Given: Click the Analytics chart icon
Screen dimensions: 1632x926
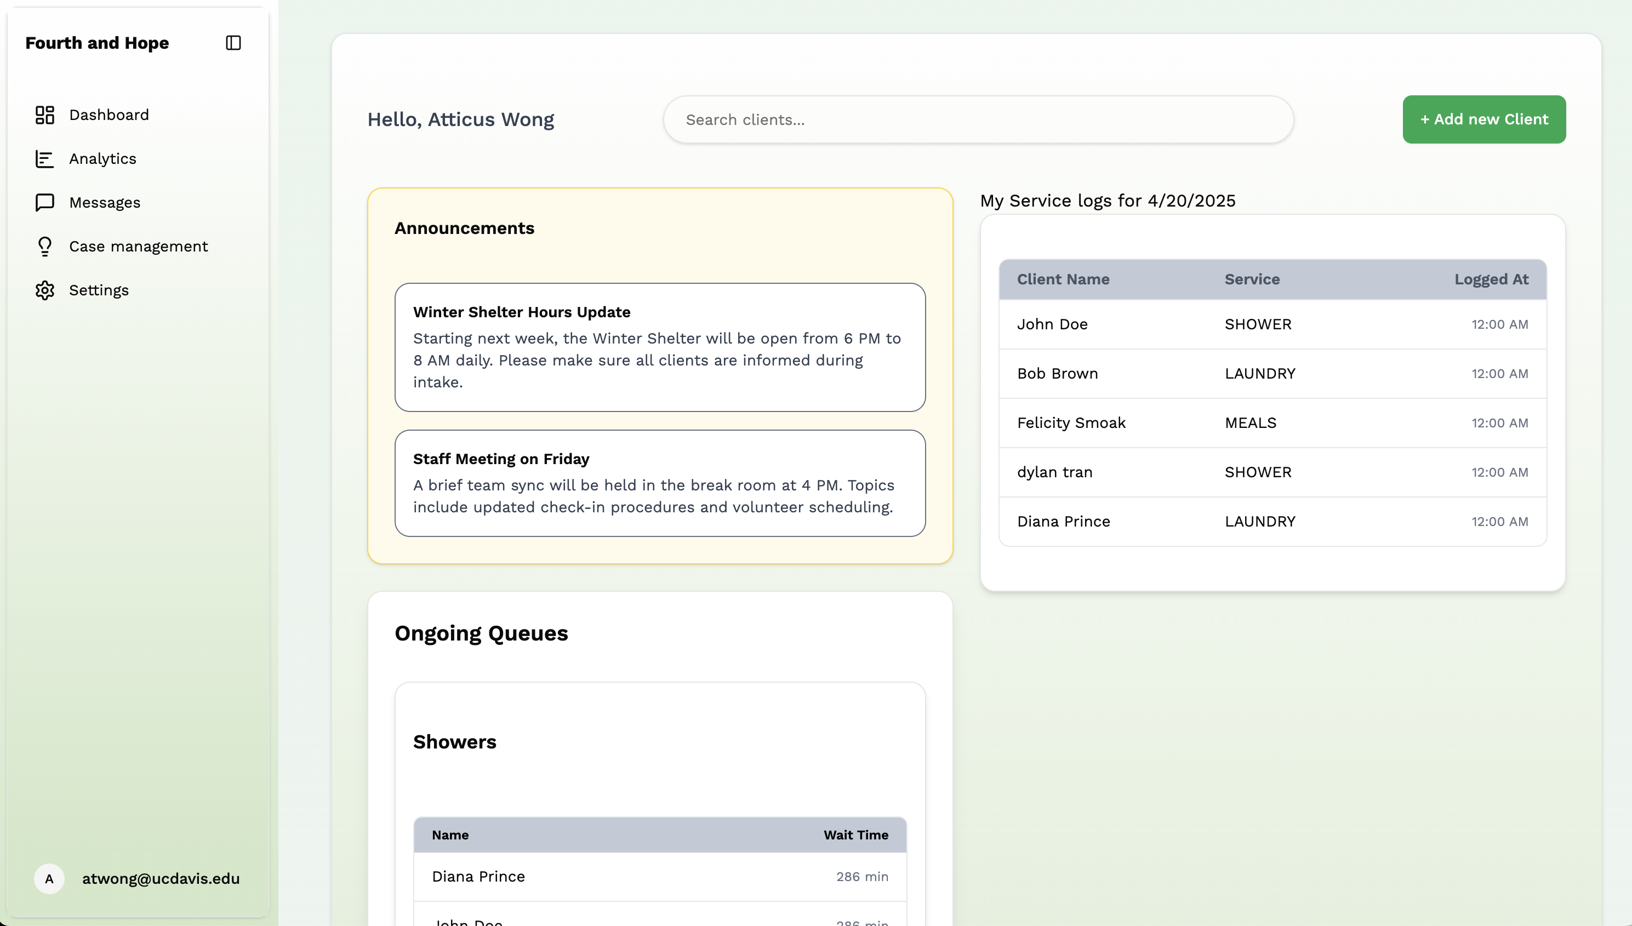Looking at the screenshot, I should point(44,159).
